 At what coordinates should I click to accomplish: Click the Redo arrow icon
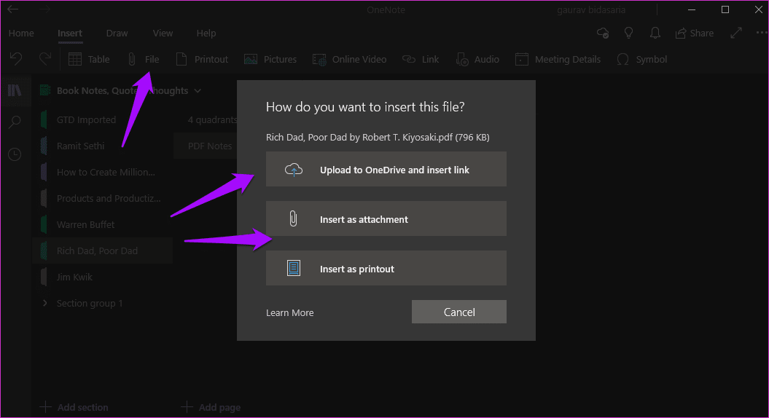(45, 59)
